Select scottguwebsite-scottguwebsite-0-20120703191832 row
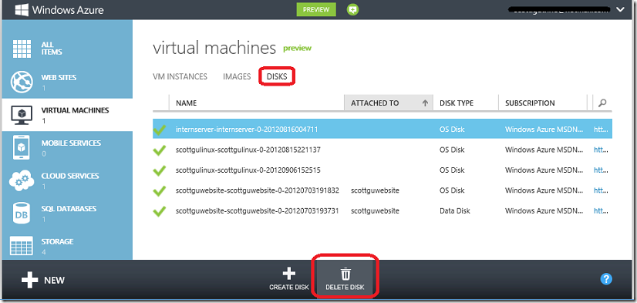The image size is (637, 303). click(x=383, y=190)
